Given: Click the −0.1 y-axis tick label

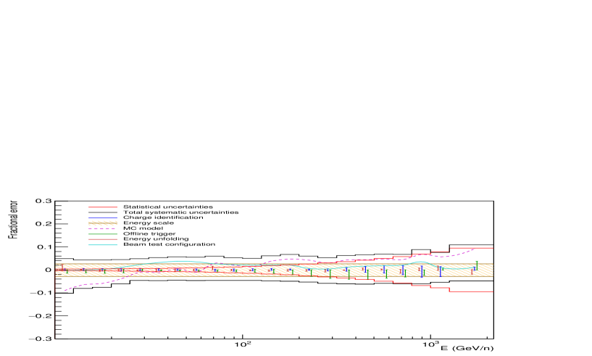Looking at the screenshot, I should [41, 293].
